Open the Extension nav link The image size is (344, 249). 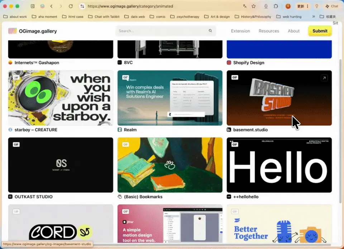click(x=240, y=31)
